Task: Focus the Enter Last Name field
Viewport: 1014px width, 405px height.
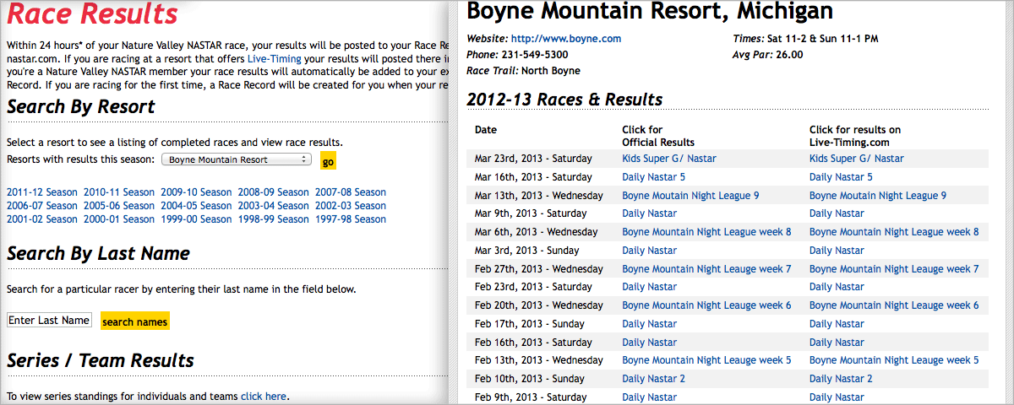Action: tap(49, 321)
